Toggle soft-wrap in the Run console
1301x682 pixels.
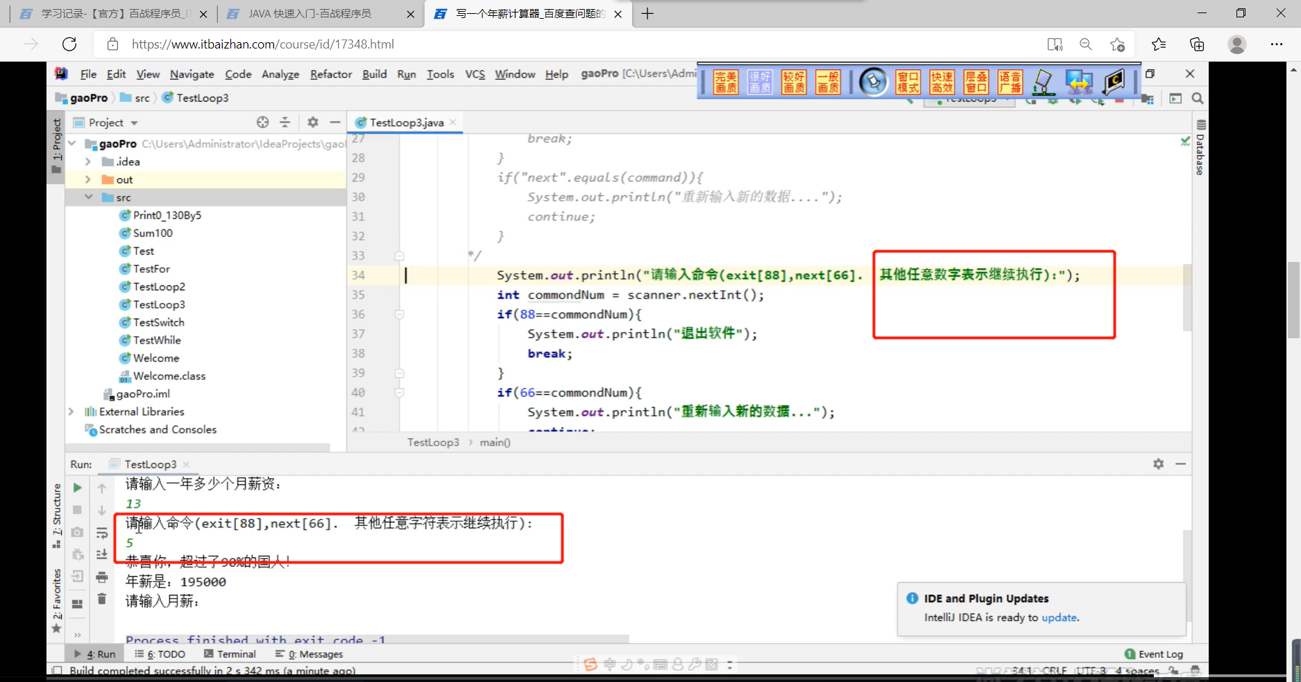click(x=102, y=532)
